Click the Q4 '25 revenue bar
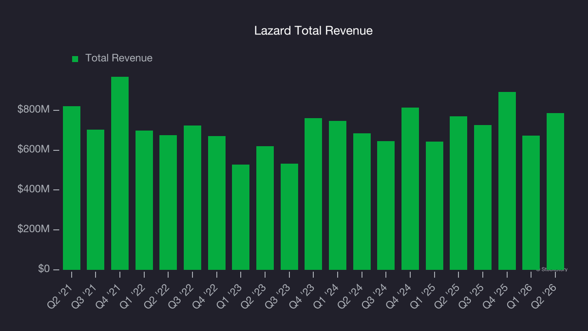Viewport: 588px width, 331px height. (507, 181)
